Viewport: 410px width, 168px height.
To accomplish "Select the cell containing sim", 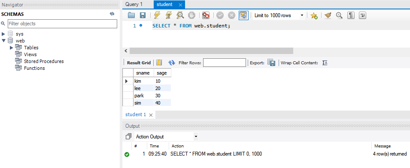I will tap(143, 103).
